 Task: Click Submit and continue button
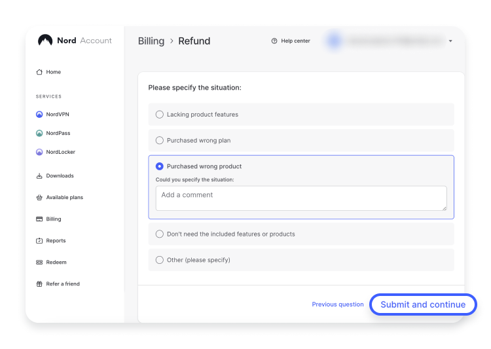(x=423, y=304)
